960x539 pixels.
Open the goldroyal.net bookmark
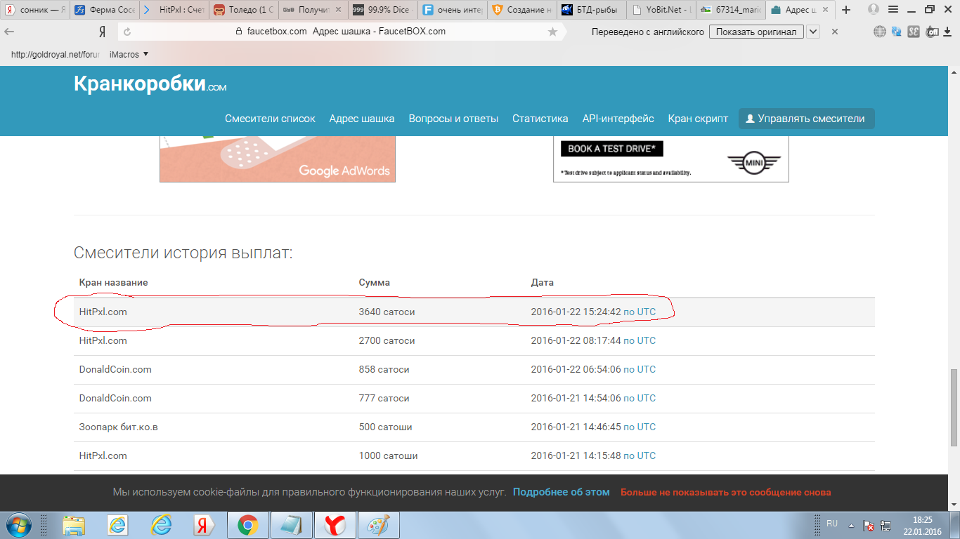pyautogui.click(x=56, y=54)
